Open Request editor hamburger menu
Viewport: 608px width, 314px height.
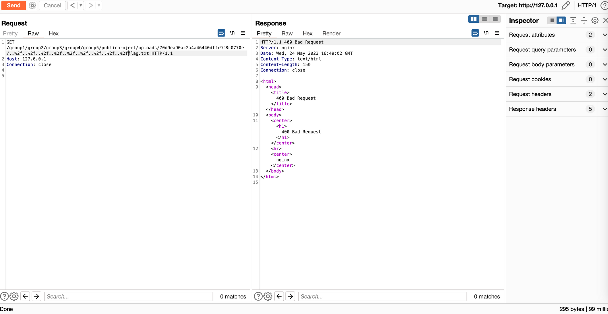[x=243, y=33]
